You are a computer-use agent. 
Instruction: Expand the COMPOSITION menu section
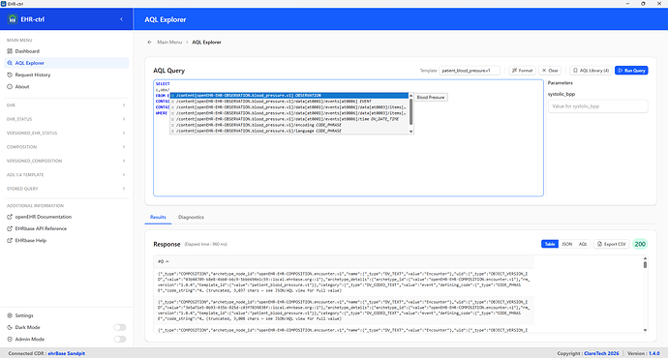coord(66,147)
